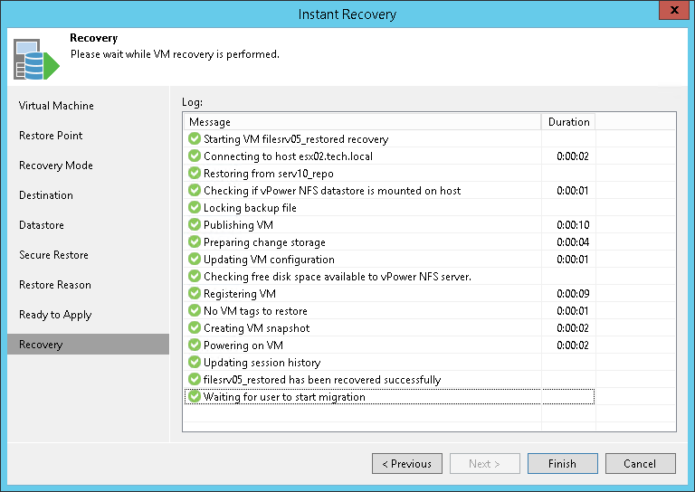Open the Ready to Apply step

click(55, 315)
